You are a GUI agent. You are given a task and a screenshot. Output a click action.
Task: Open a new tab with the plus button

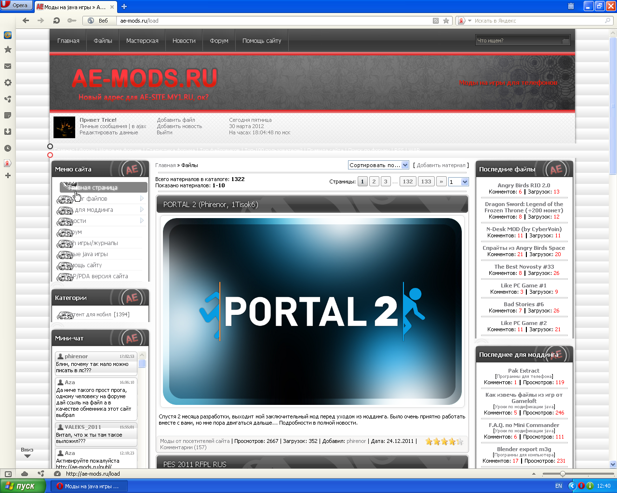pyautogui.click(x=124, y=6)
